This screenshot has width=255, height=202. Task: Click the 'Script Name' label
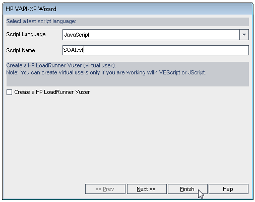(21, 50)
